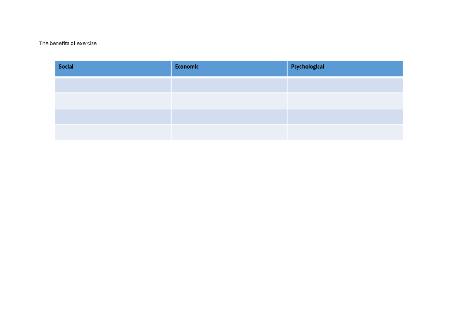This screenshot has width=458, height=324.
Task: Click the third empty row under Economic
Action: coord(229,117)
